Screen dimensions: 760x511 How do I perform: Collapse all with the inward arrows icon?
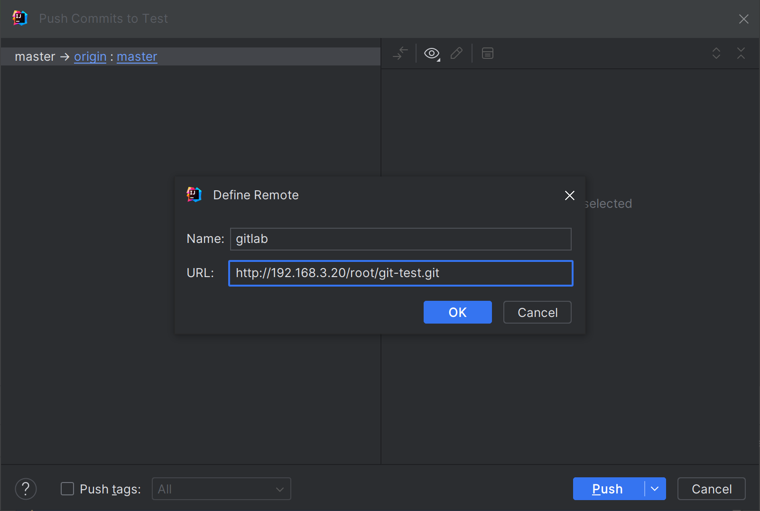pyautogui.click(x=741, y=53)
